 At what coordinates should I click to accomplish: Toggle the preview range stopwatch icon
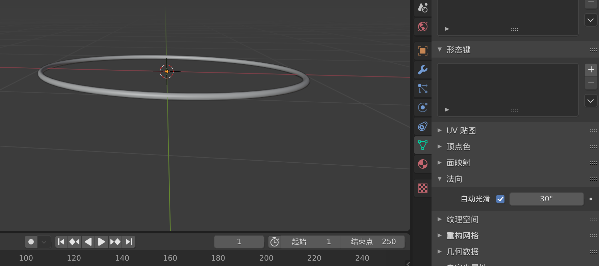[275, 242]
